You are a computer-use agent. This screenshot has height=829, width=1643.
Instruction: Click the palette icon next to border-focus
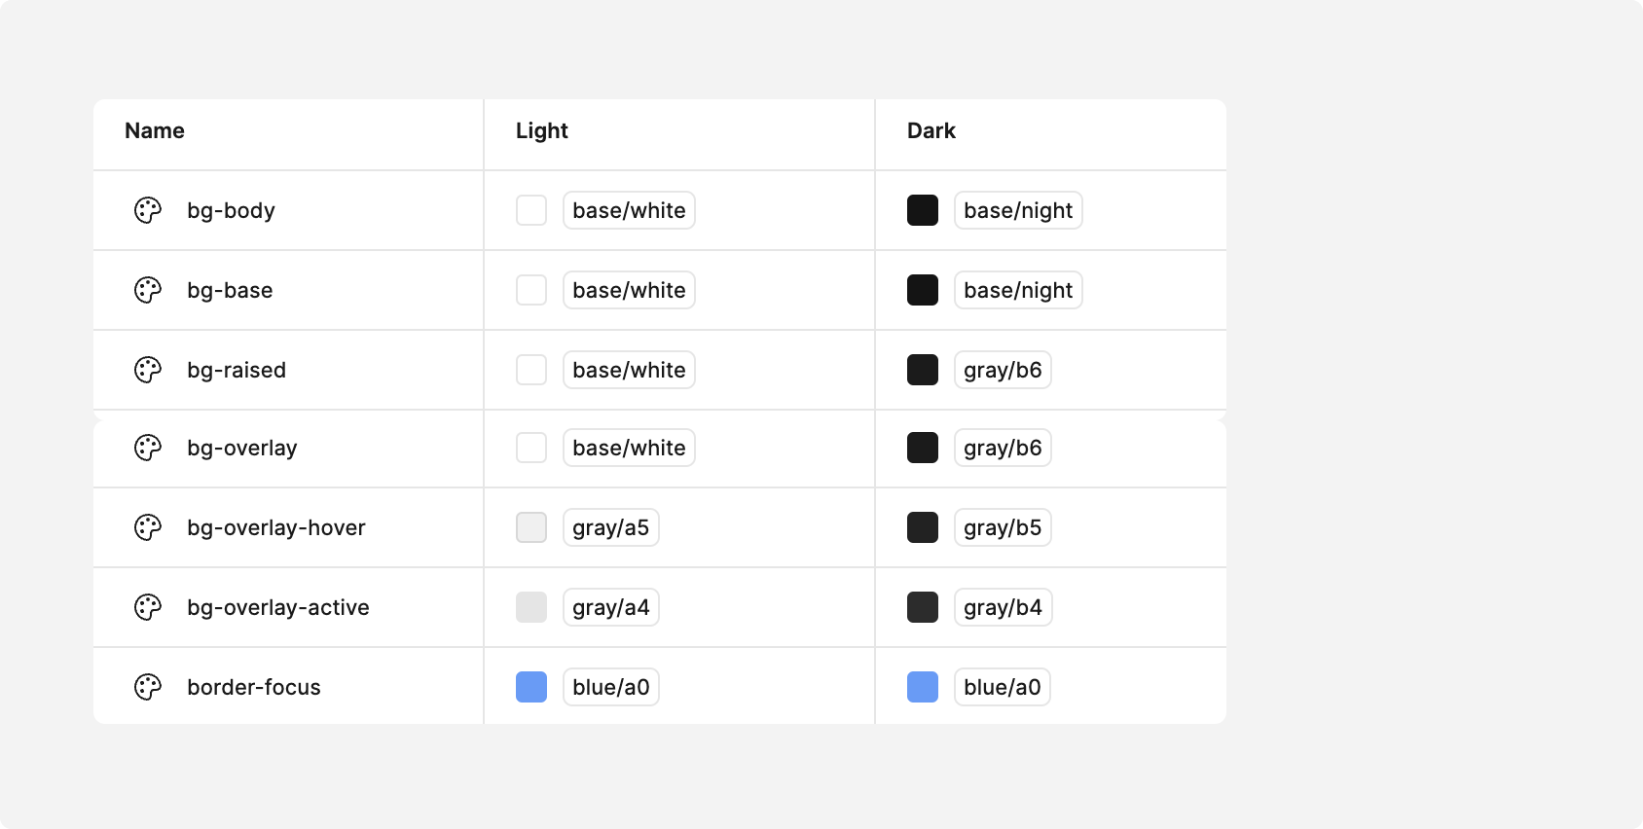pyautogui.click(x=147, y=686)
